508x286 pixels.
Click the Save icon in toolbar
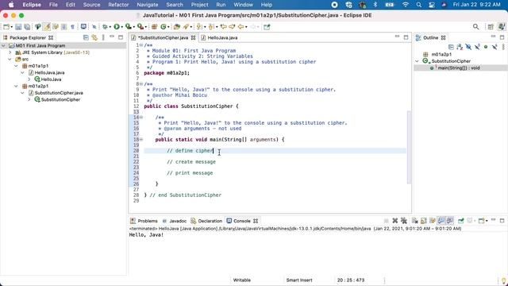click(x=18, y=27)
